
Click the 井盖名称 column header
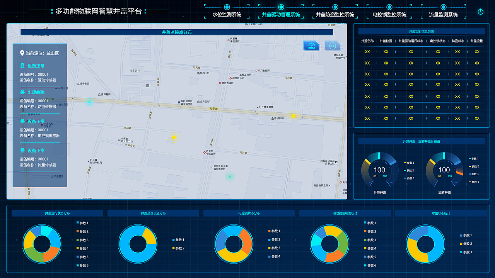click(367, 41)
